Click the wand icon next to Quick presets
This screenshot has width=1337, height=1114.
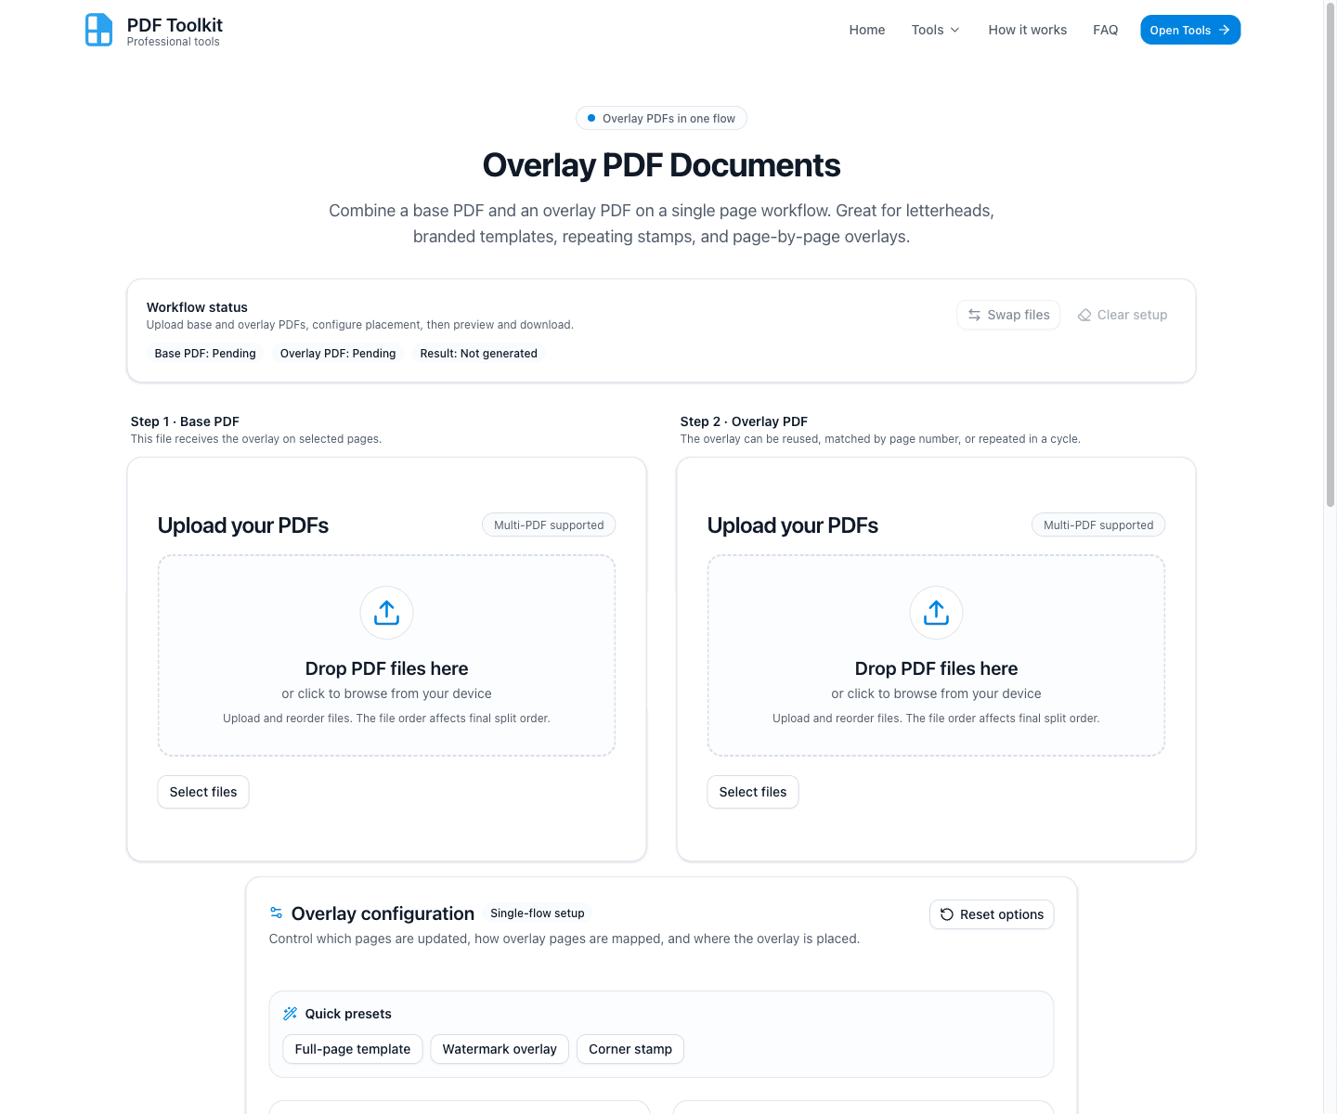coord(289,1013)
